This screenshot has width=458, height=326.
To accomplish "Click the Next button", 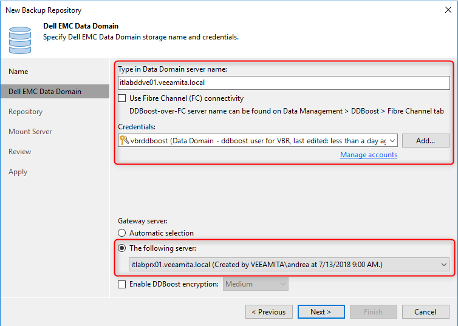I will tap(321, 311).
